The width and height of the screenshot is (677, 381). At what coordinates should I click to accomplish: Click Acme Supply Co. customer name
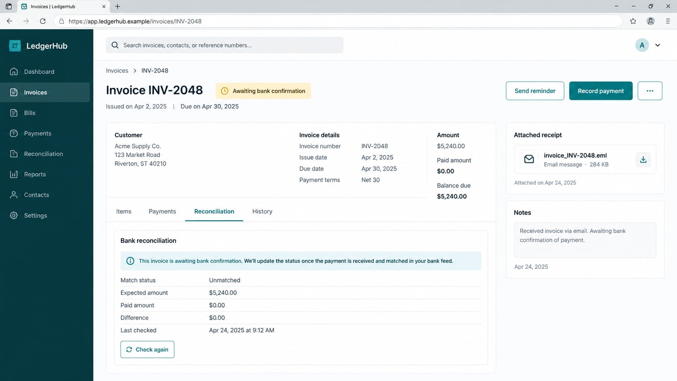(138, 146)
